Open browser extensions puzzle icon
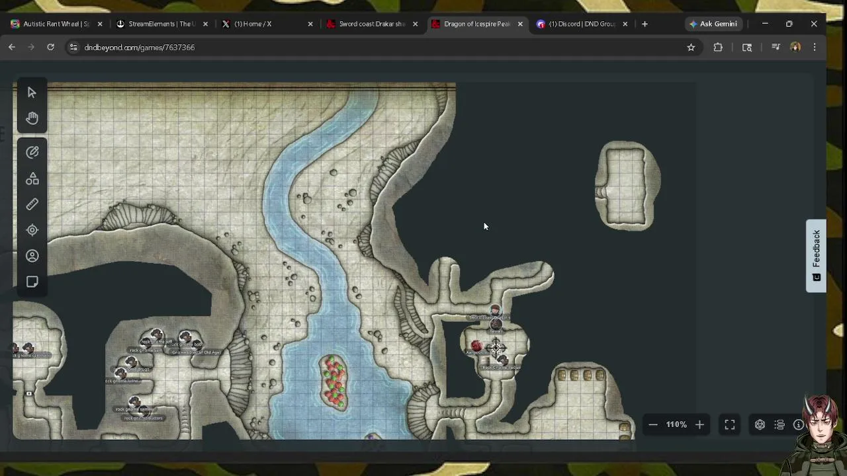 718,48
